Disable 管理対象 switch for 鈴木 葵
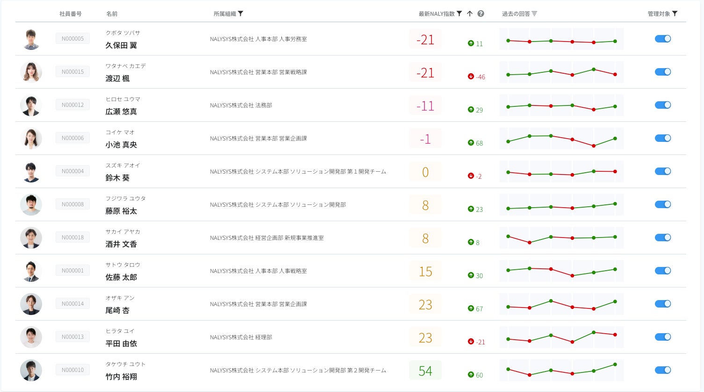The height and width of the screenshot is (392, 704). tap(663, 171)
